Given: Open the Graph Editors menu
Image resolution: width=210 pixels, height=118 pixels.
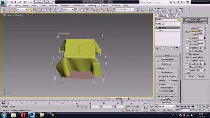Looking at the screenshot, I should [78, 6].
